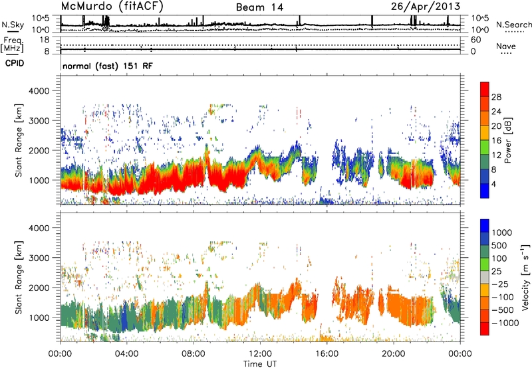532x368 pixels.
Task: Click the 1000 km range tick on power panel
Action: click(x=39, y=180)
